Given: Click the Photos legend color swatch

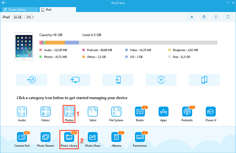Looking at the screenshot, I should point(40,57).
